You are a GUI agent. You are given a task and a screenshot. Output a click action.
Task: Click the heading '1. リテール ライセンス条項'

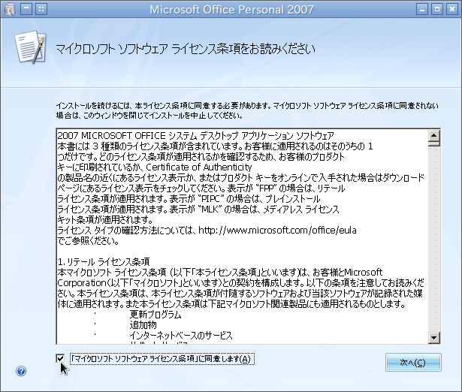tap(104, 261)
